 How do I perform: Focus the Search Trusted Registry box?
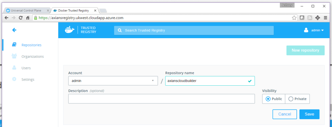194,30
